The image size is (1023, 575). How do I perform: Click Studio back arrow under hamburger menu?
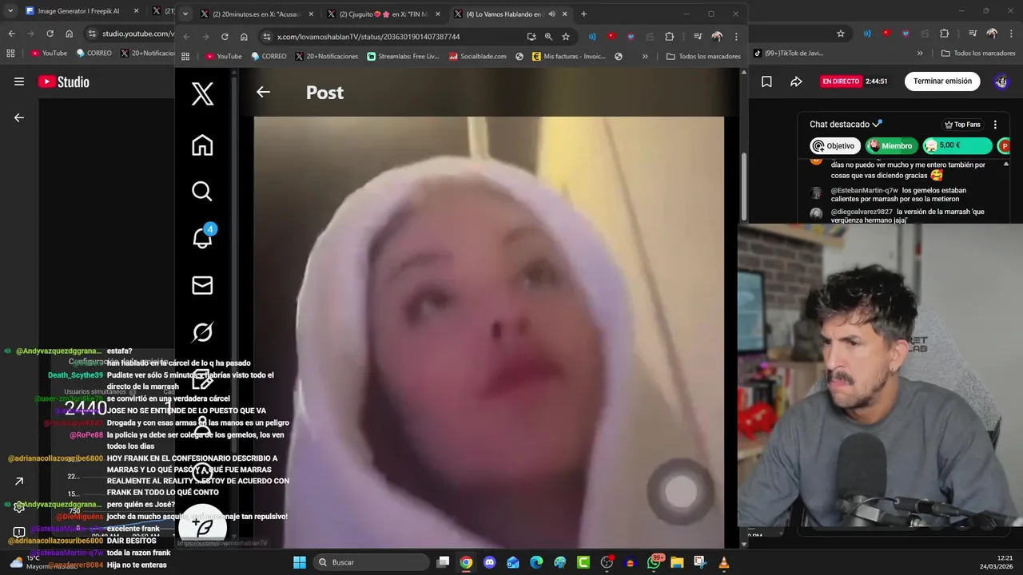(19, 117)
